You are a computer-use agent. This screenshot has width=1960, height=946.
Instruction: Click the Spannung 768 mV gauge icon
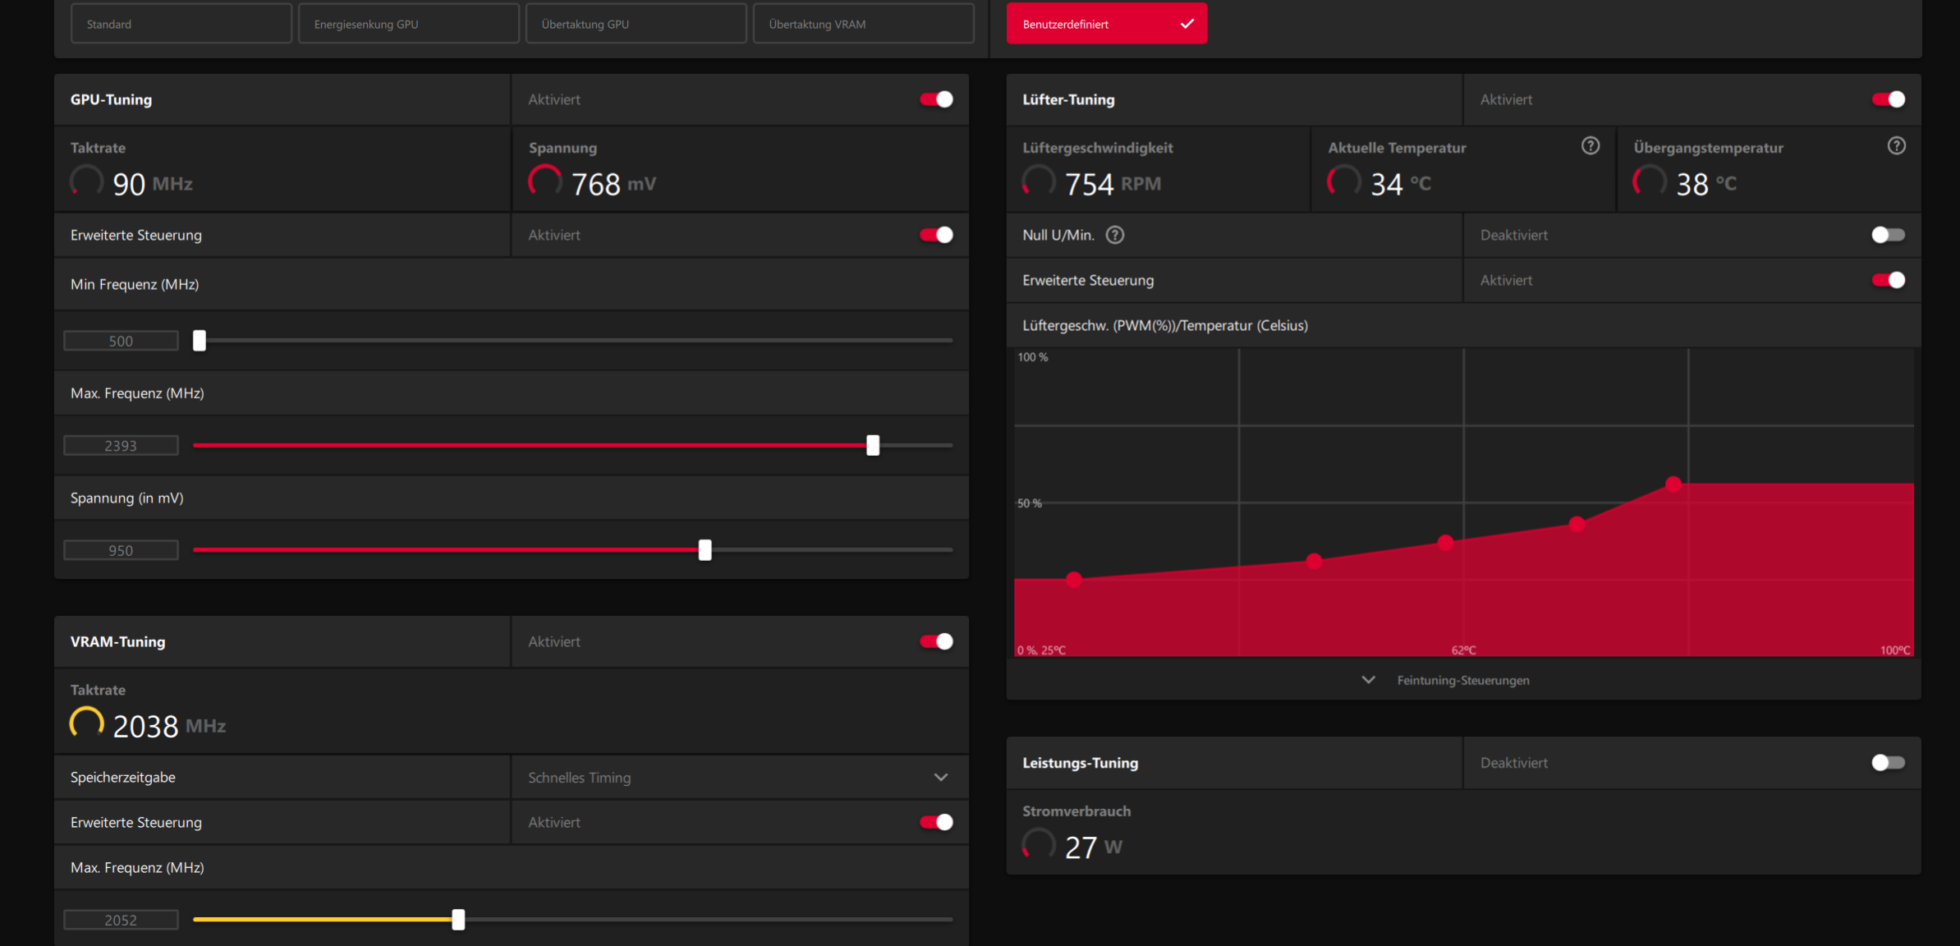click(x=545, y=181)
